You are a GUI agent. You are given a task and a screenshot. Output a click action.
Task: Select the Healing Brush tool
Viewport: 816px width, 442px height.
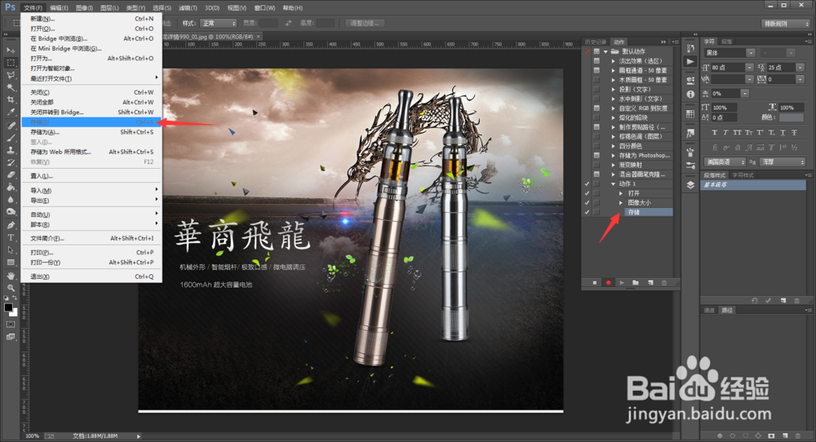click(x=11, y=126)
